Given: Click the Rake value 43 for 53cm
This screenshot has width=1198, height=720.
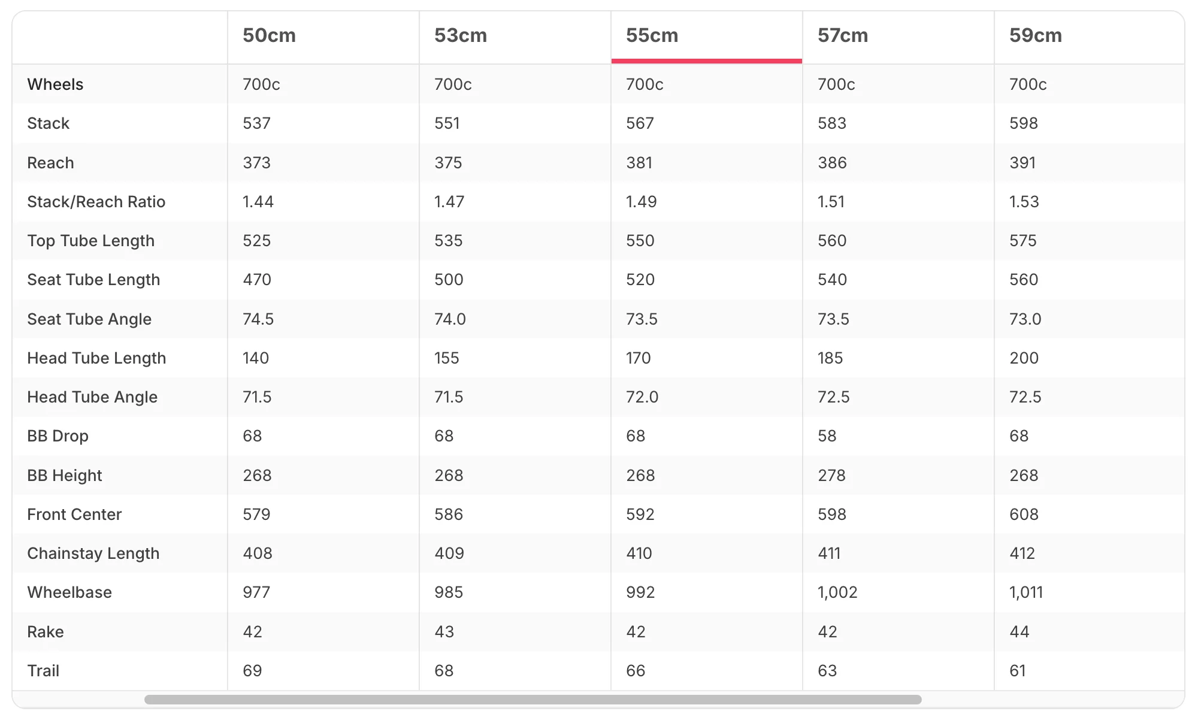Looking at the screenshot, I should 444,632.
